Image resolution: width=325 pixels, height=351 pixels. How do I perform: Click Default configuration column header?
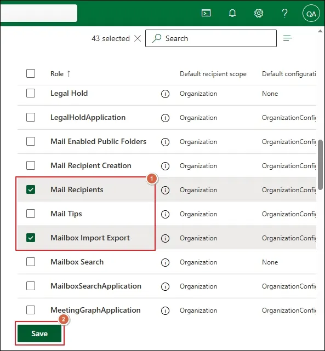click(289, 74)
